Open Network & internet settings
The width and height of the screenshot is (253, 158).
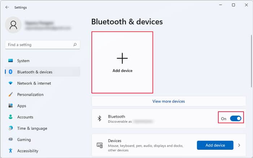pos(43,83)
